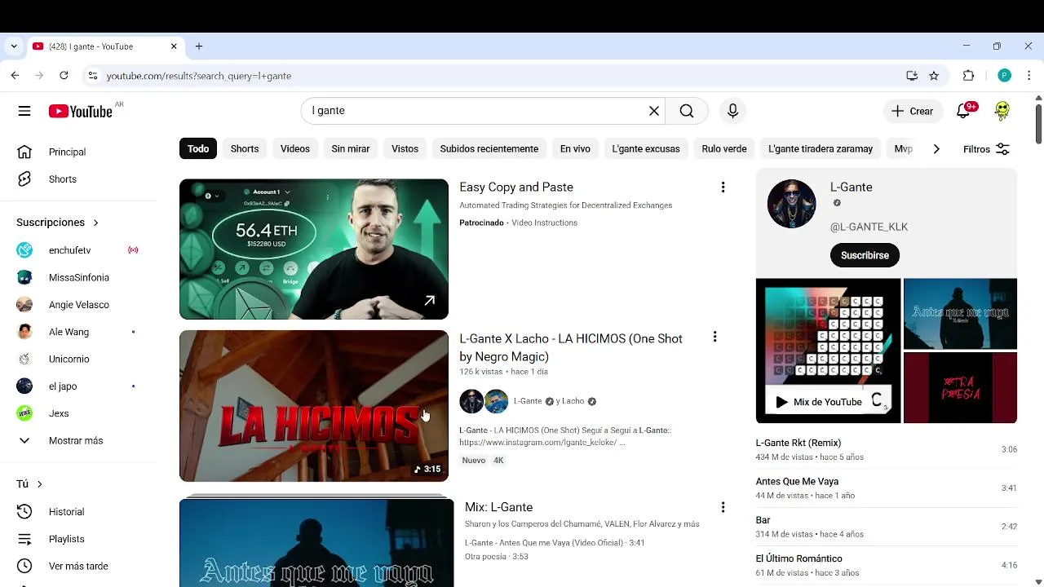The width and height of the screenshot is (1044, 587).
Task: Bookmark this page with the star
Action: [x=934, y=76]
